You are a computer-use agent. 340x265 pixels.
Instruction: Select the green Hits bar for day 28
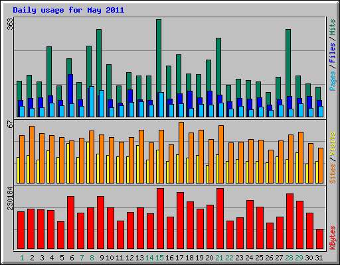click(x=288, y=63)
